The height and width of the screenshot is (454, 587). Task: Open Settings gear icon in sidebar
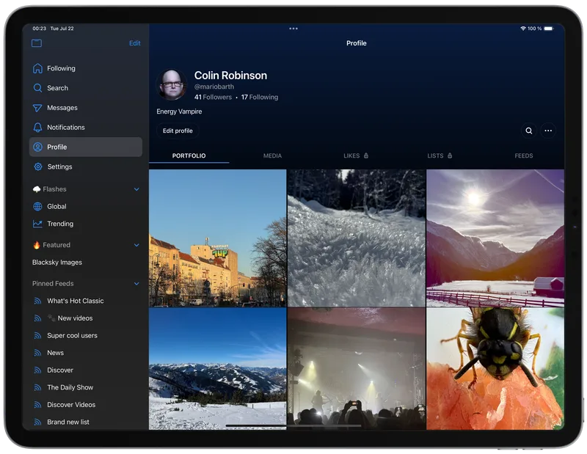tap(38, 166)
